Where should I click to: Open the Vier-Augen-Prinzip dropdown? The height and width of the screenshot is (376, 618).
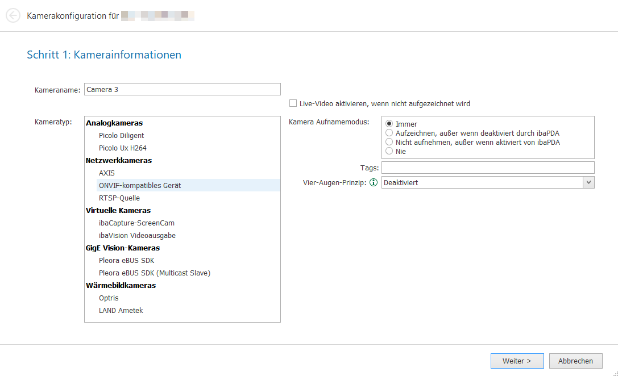[x=588, y=182]
